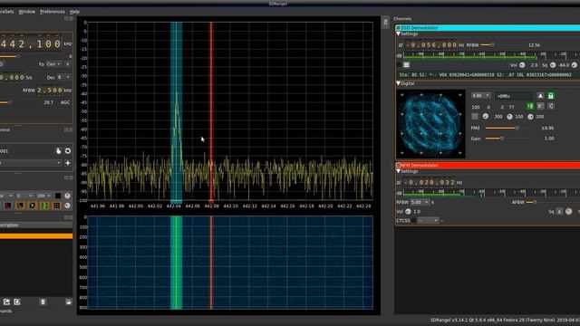Toggle gray slot 2 button

point(540,107)
